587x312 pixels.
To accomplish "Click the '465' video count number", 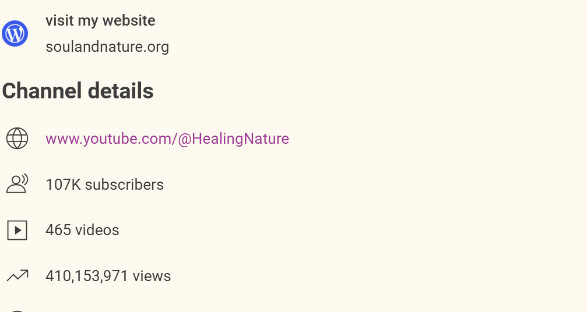I will pyautogui.click(x=58, y=230).
